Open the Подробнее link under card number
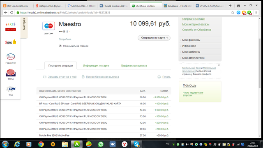Screen dimensions: 263x148 coord(65,39)
